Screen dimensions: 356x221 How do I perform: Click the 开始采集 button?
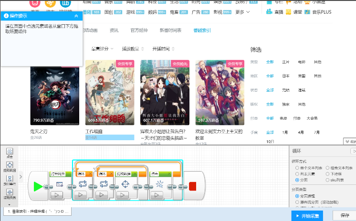tap(307, 216)
